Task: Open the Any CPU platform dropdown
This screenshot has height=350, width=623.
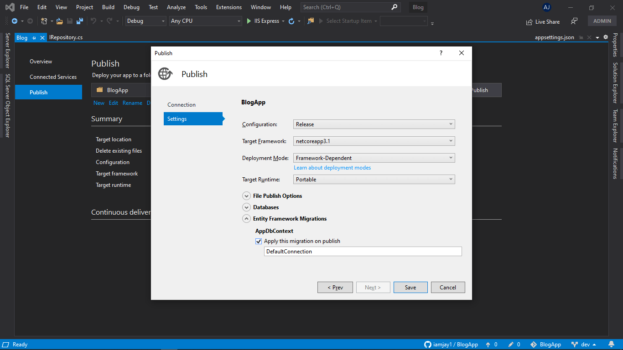Action: click(x=205, y=21)
